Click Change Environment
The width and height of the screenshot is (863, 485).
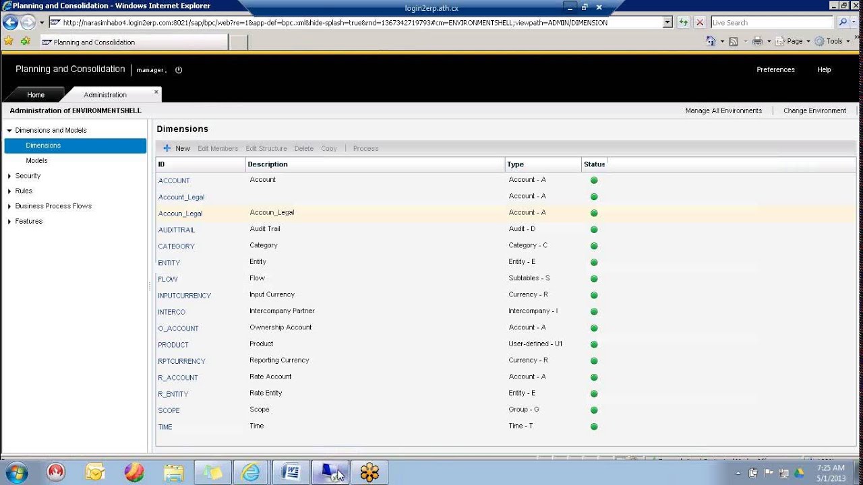coord(814,110)
